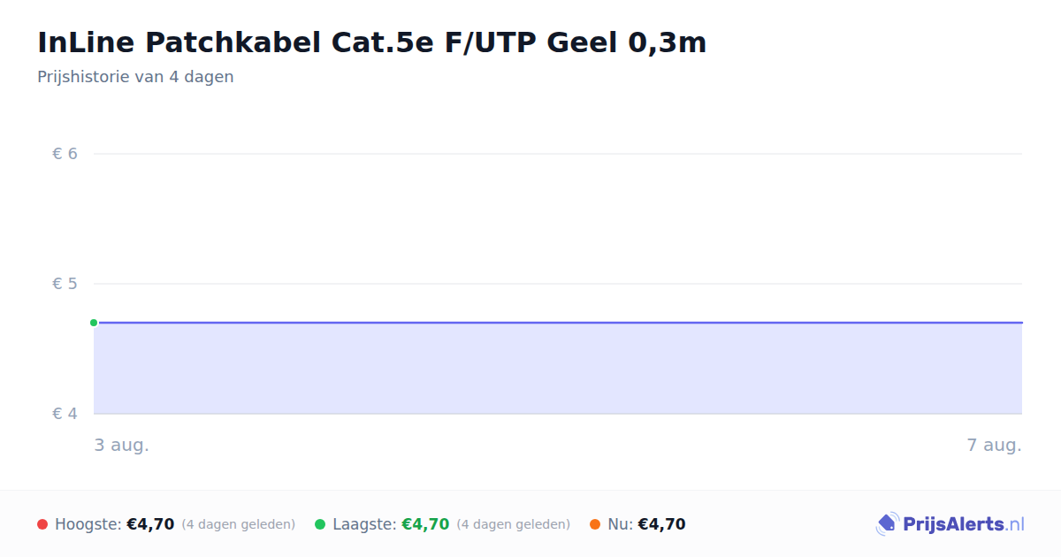1061x557 pixels.
Task: Click '4 dagen geleden' next to Hoogste
Action: pyautogui.click(x=239, y=524)
